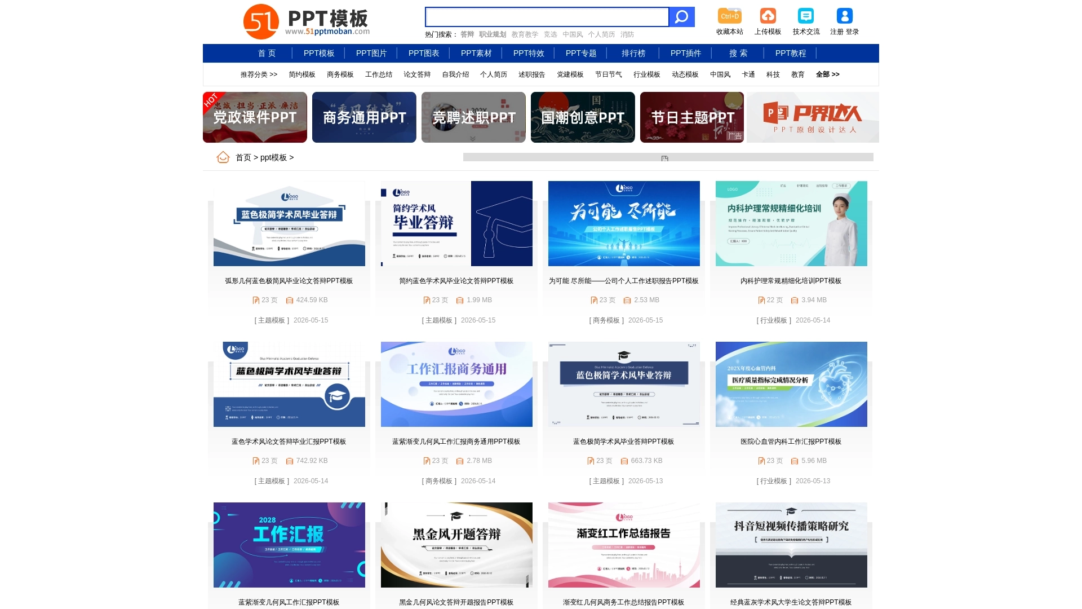Open the PPT插件 navigation tab
Image resolution: width=1082 pixels, height=609 pixels.
point(686,53)
